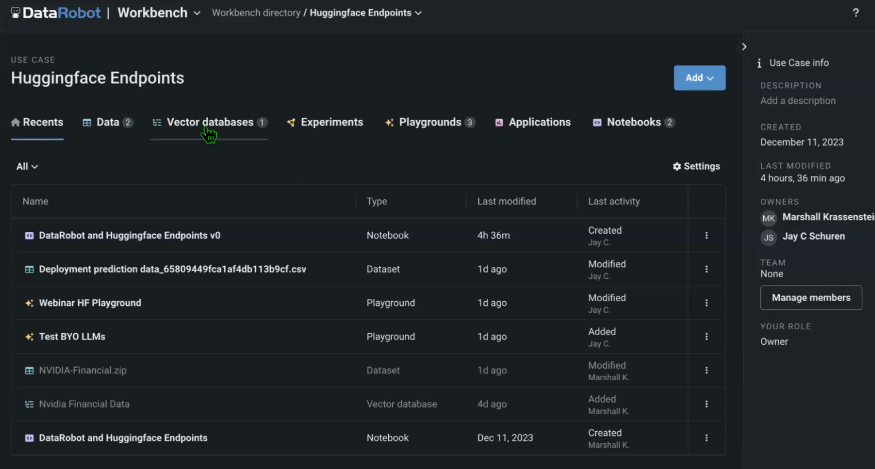
Task: Click the Use Case info icon
Action: [759, 63]
